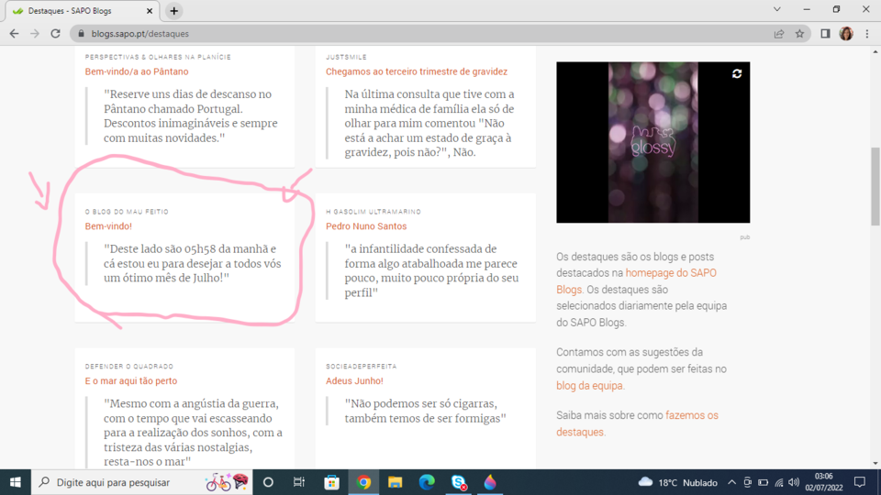
Task: Open post E o mar aqui tão perto
Action: click(131, 380)
